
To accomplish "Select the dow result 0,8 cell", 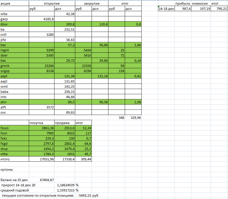I will click(133, 24).
